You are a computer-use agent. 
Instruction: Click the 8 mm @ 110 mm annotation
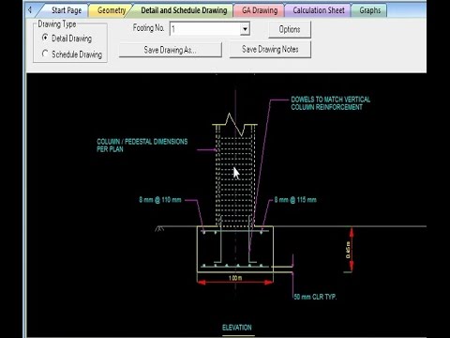point(160,200)
